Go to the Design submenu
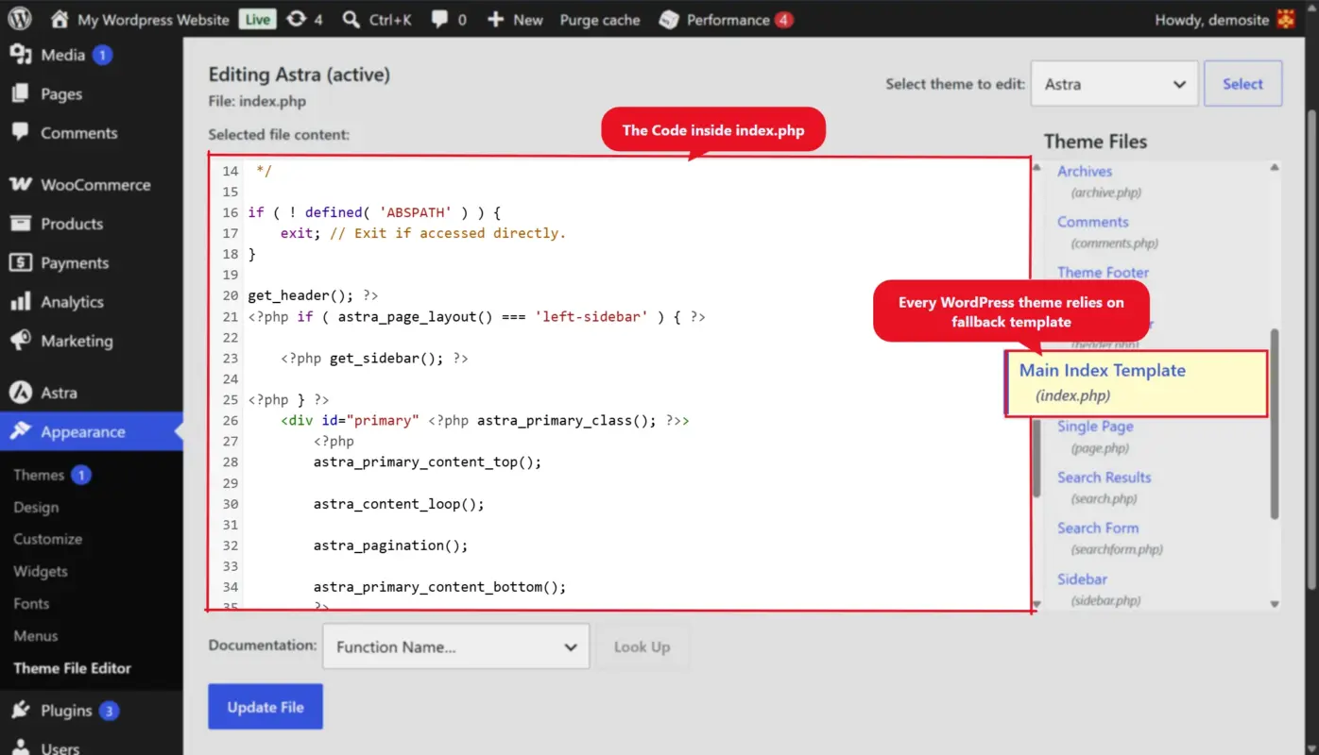The width and height of the screenshot is (1319, 755). click(x=36, y=507)
